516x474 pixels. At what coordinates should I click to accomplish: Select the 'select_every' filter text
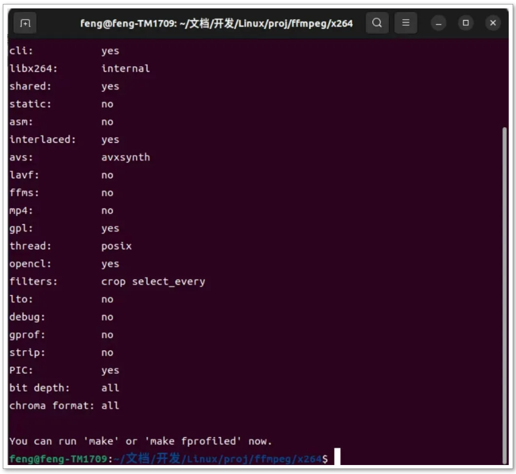pos(169,282)
